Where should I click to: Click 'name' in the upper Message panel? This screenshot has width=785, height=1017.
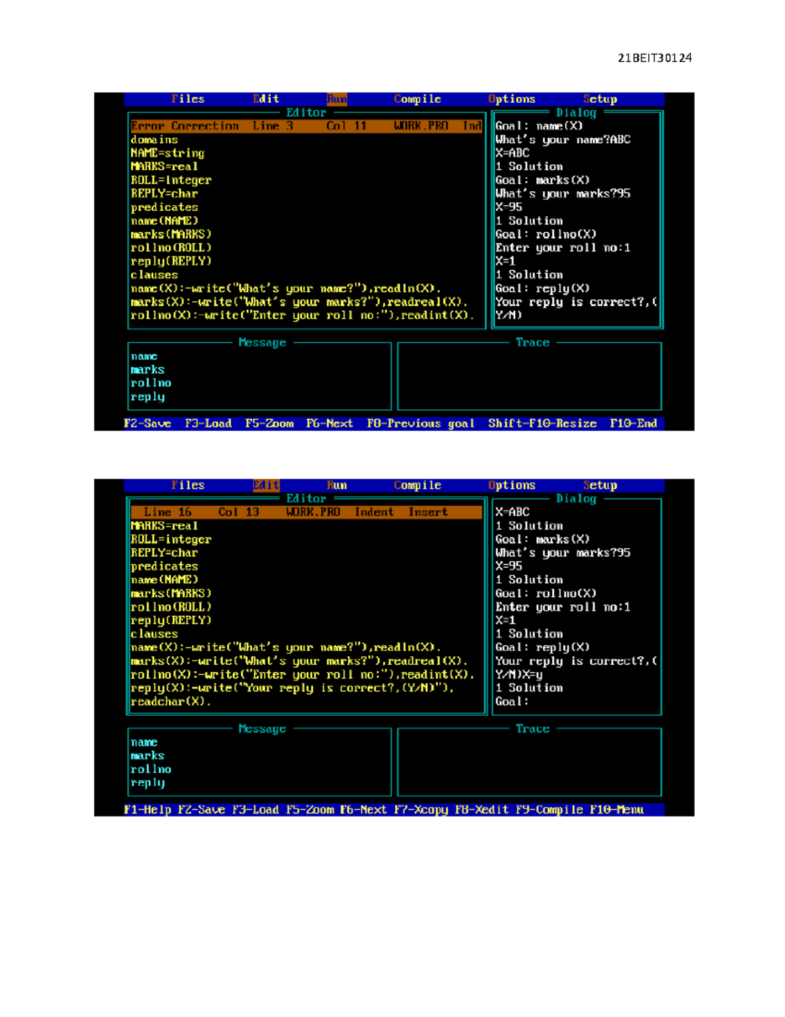pos(144,356)
